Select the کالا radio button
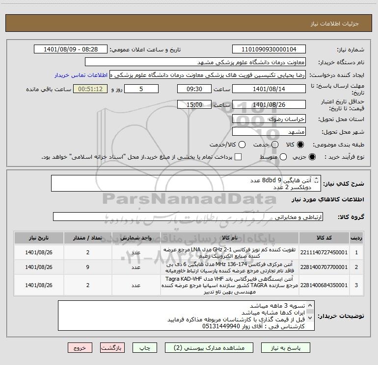The width and height of the screenshot is (378, 365). tap(300, 145)
